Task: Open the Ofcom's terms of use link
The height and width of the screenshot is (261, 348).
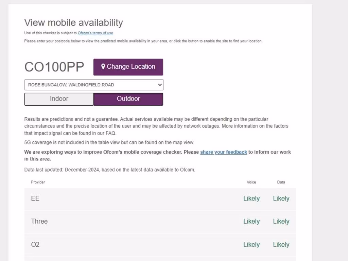Action: pos(95,33)
